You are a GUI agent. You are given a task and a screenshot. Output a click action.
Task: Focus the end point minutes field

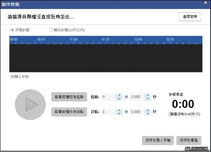[x=109, y=112]
